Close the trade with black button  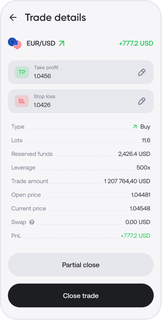81,295
